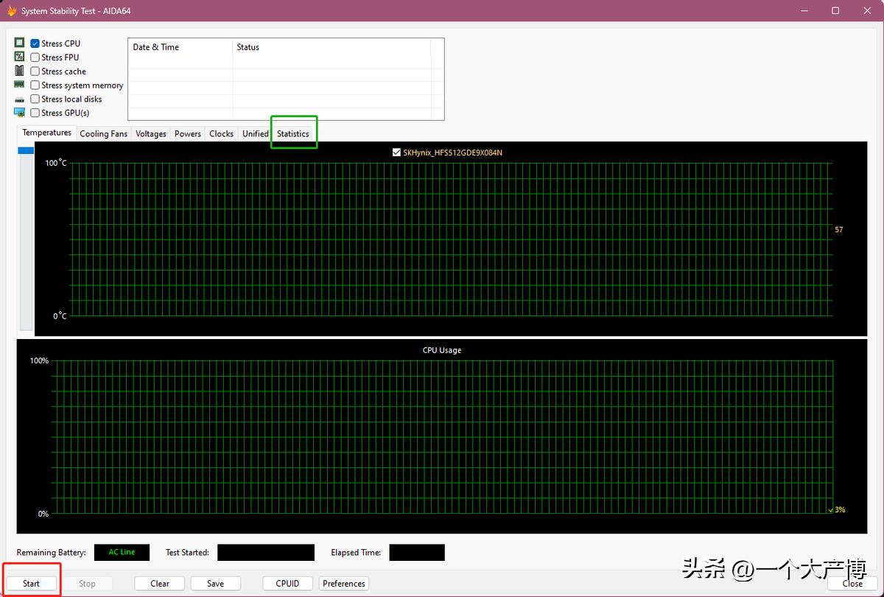Click the FPU percentage icon beside Stress FPU
This screenshot has width=884, height=597.
[x=18, y=57]
